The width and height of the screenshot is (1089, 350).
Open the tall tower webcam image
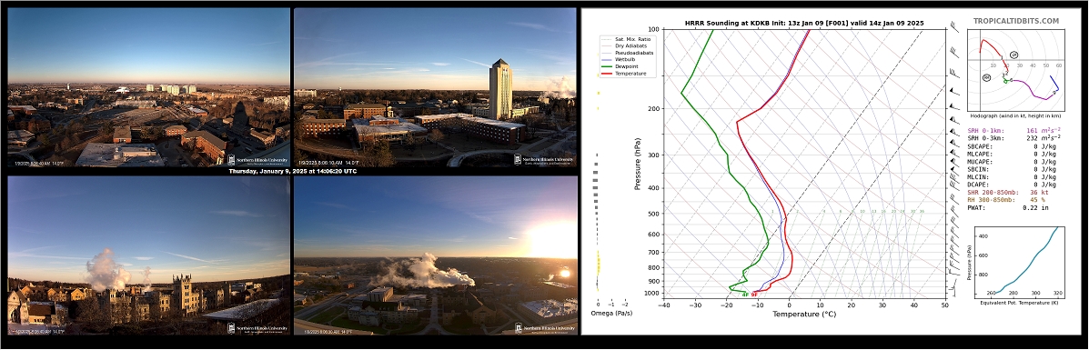tap(435, 86)
